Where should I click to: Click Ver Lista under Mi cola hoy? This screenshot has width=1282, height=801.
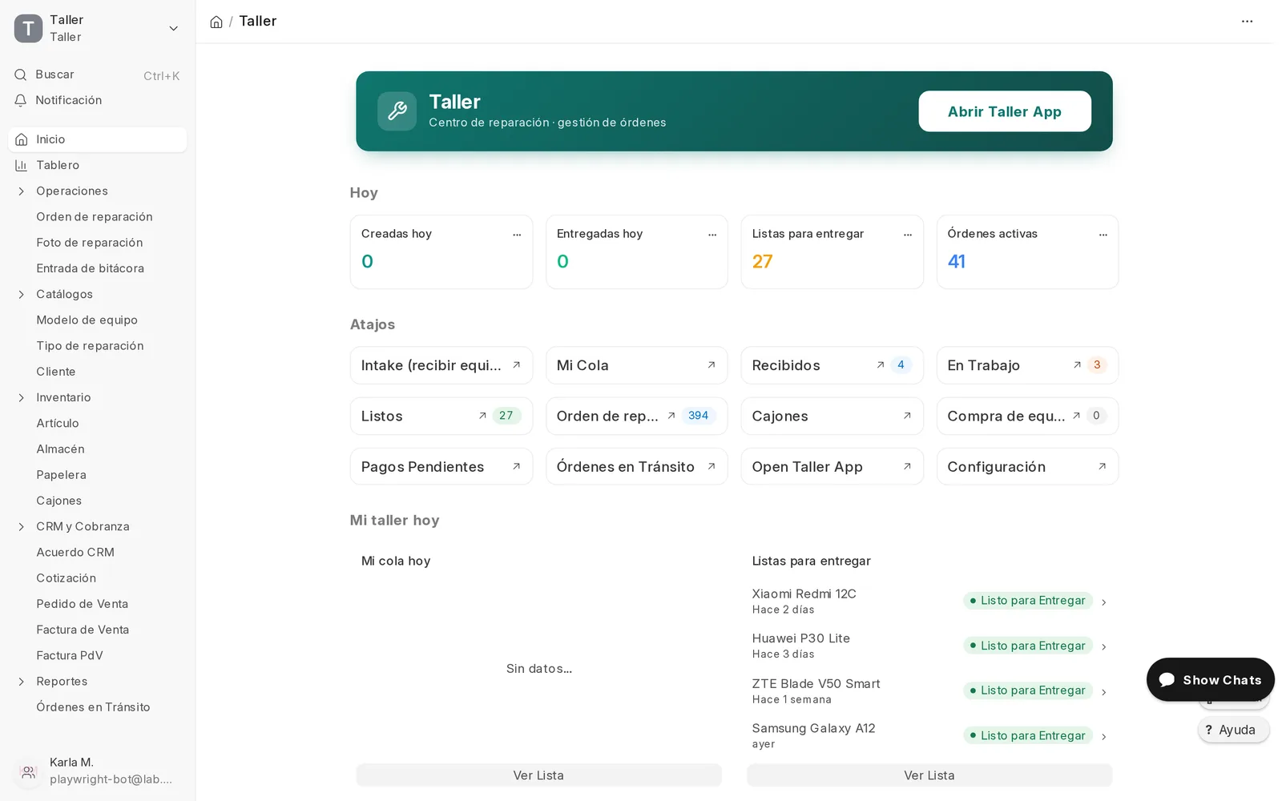[x=539, y=775]
